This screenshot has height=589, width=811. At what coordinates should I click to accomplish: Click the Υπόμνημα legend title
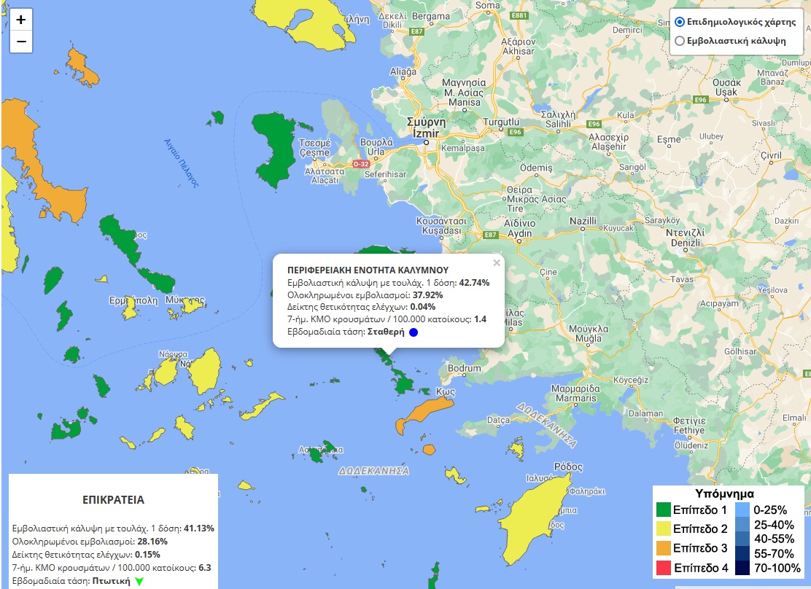[724, 494]
